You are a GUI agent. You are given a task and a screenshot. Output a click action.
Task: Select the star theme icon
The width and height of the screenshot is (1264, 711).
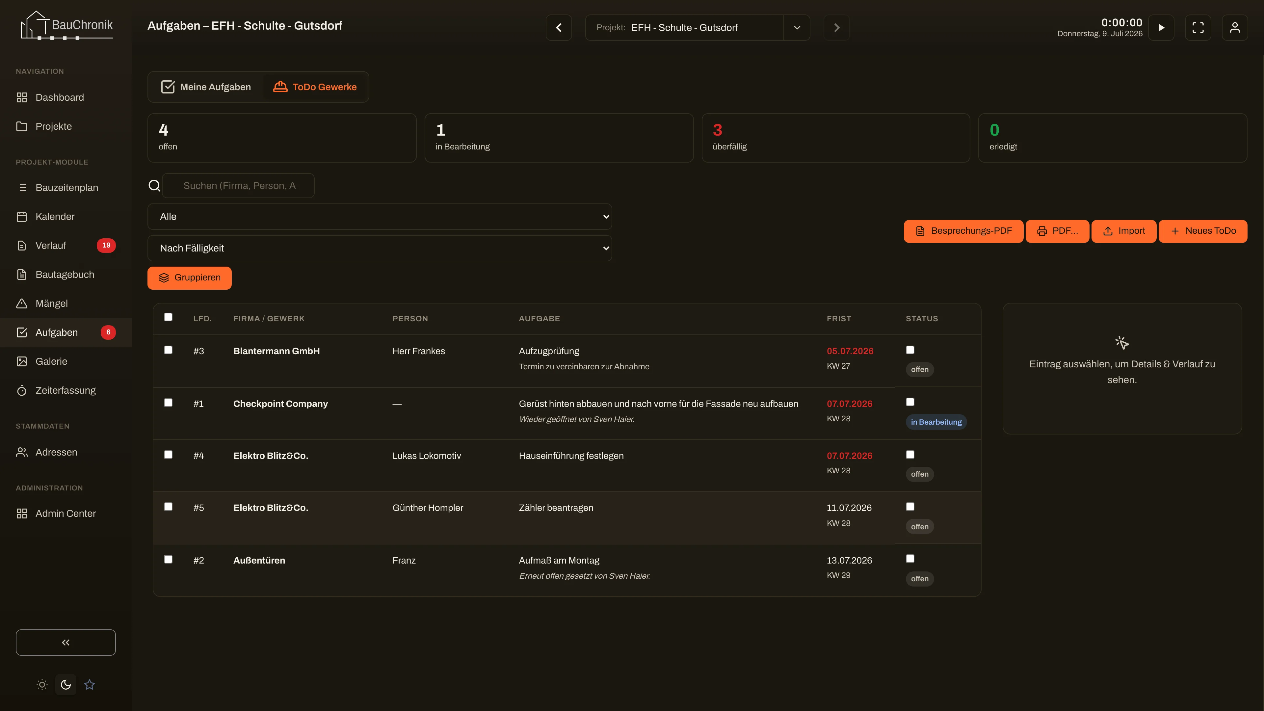pyautogui.click(x=89, y=685)
